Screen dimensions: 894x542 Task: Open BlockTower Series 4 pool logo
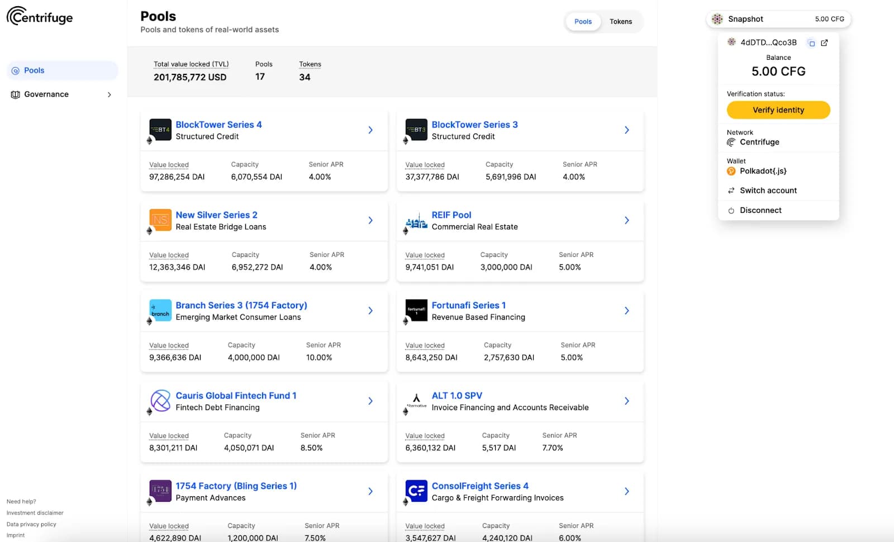pos(160,130)
